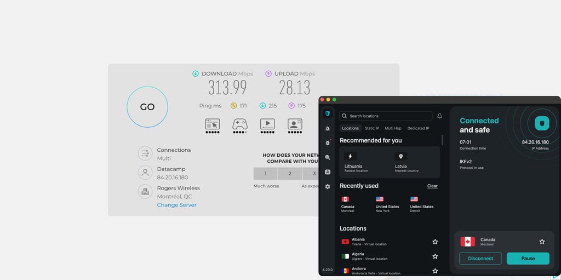The image size is (561, 280).
Task: Select Algeria Algiers in the locations list
Action: coord(390,256)
